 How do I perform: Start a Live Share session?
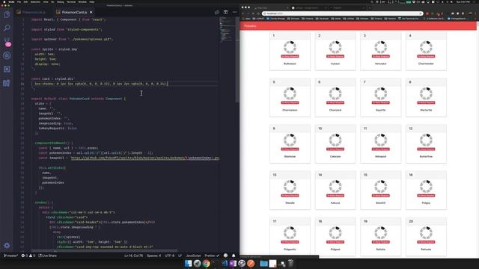click(48, 256)
